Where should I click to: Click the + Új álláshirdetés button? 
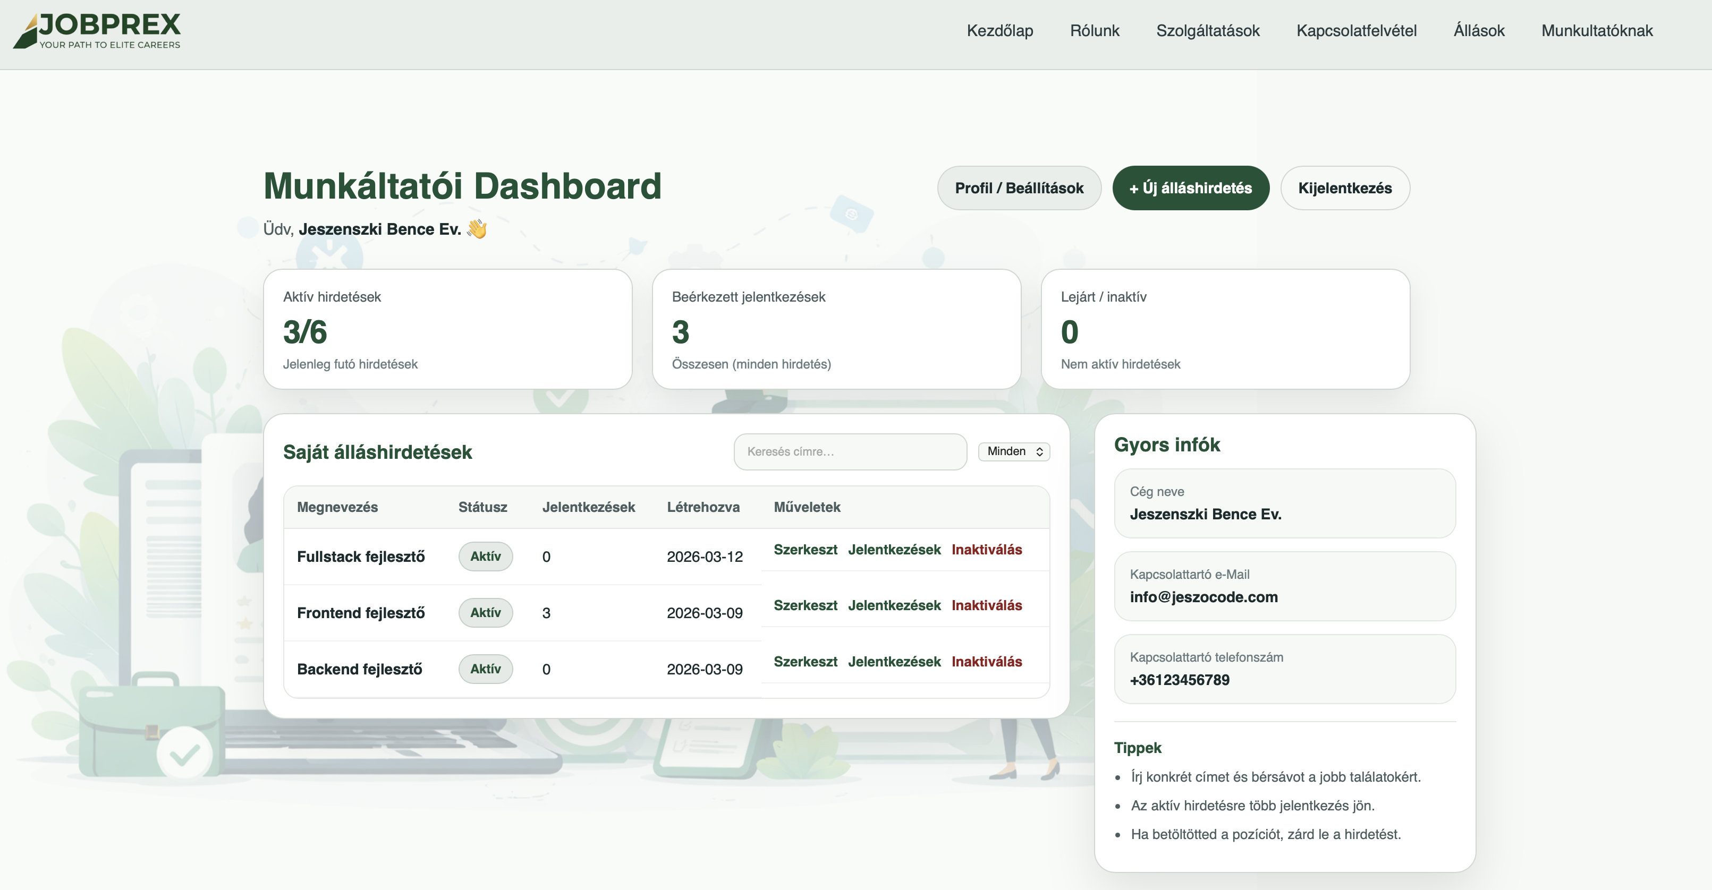point(1190,188)
